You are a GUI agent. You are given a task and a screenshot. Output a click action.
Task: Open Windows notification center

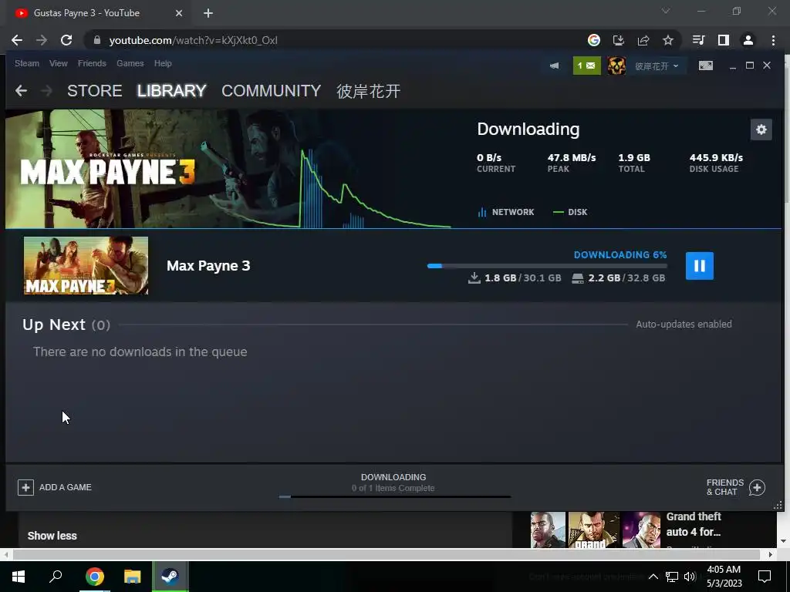tap(765, 577)
